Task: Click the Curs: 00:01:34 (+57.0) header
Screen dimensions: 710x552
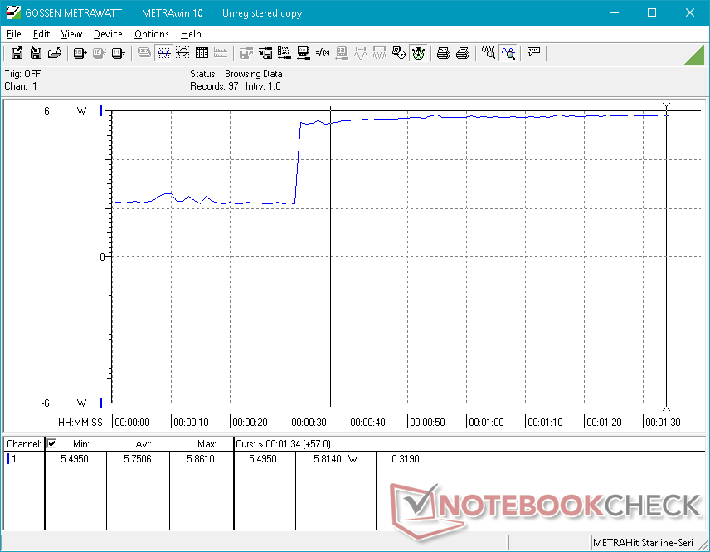Action: (283, 444)
